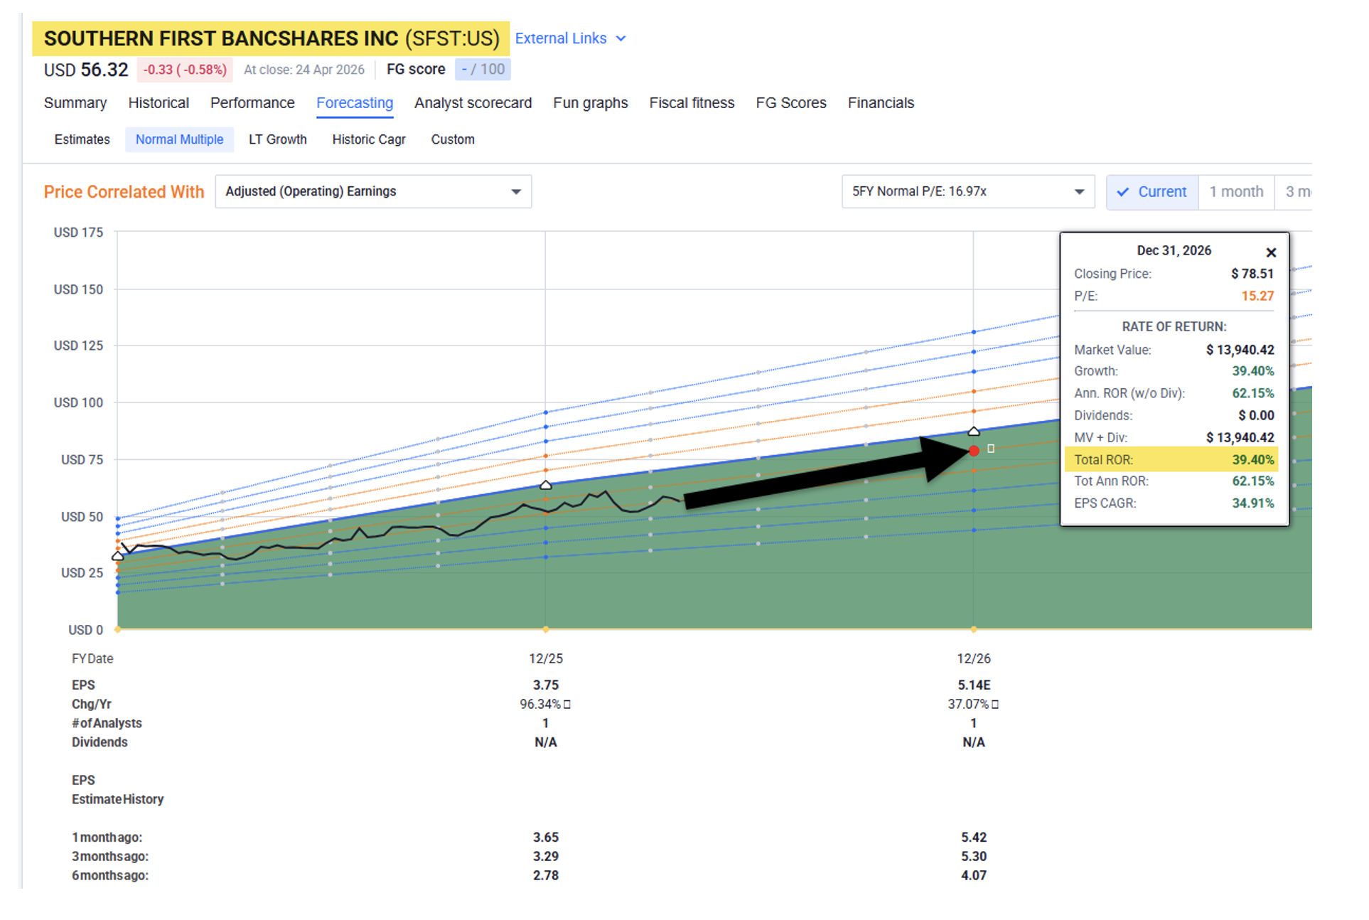1369x920 pixels.
Task: Switch to the Analyst scorecard tab
Action: click(x=473, y=103)
